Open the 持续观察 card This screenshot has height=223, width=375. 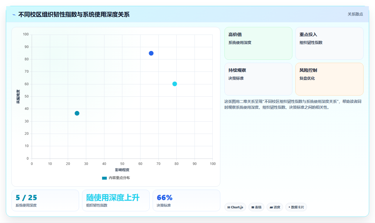click(258, 79)
